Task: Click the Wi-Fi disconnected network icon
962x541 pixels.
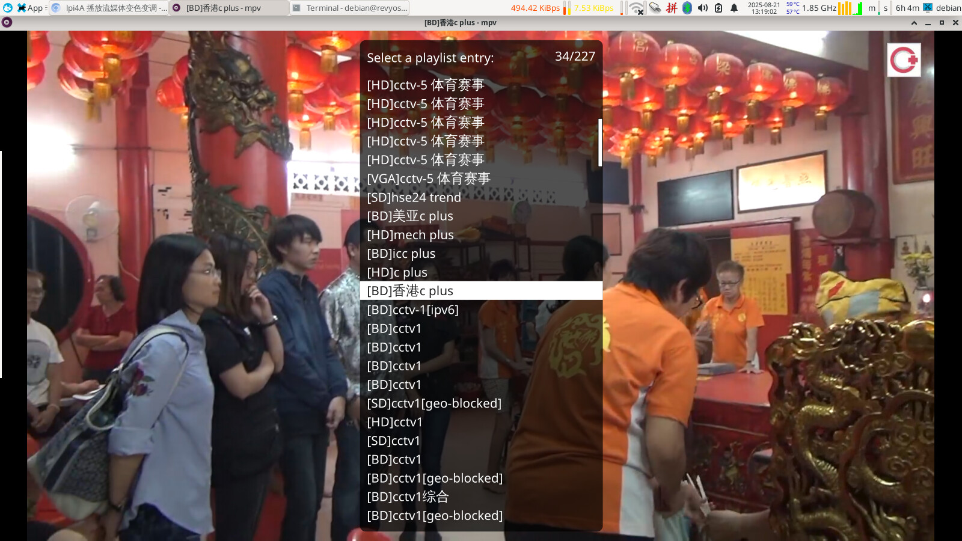Action: 637,8
